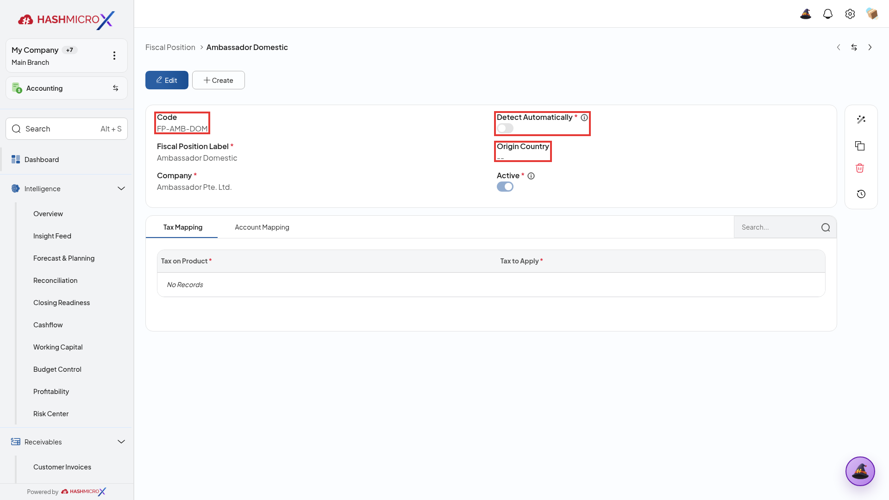Click the HashMicro logo

pos(66,20)
